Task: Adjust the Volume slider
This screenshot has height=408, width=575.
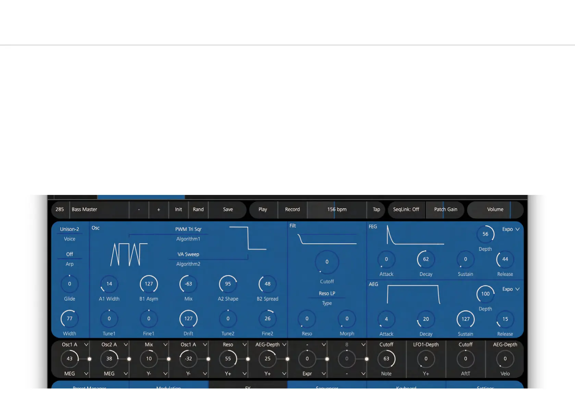Action: point(495,209)
